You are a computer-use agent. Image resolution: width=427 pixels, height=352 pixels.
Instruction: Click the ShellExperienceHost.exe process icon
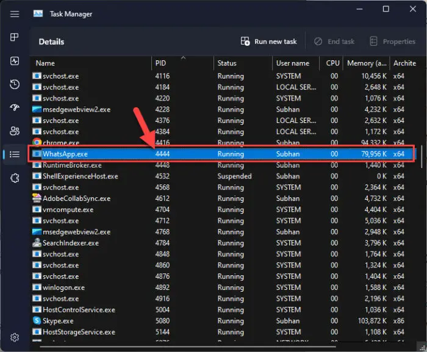click(37, 176)
